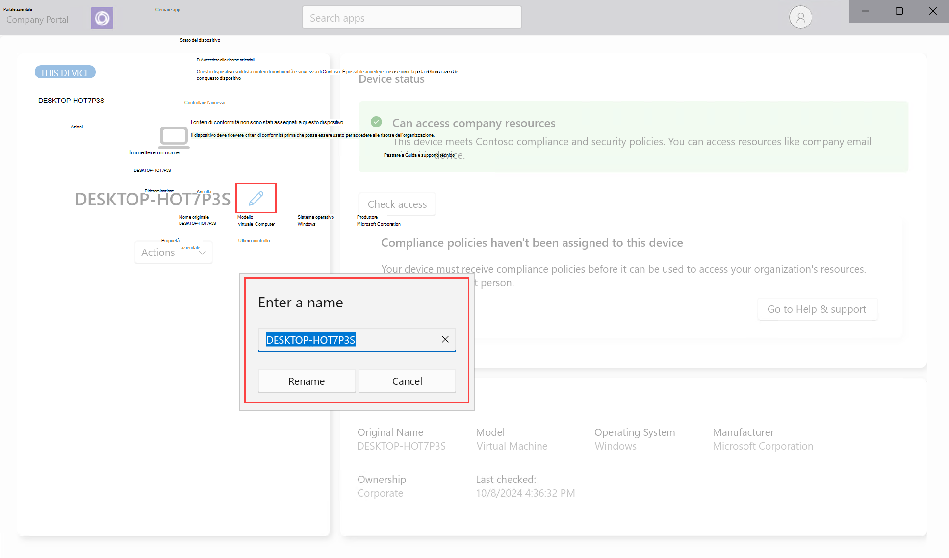
Task: Click the Annulla cancel text button
Action: (205, 191)
